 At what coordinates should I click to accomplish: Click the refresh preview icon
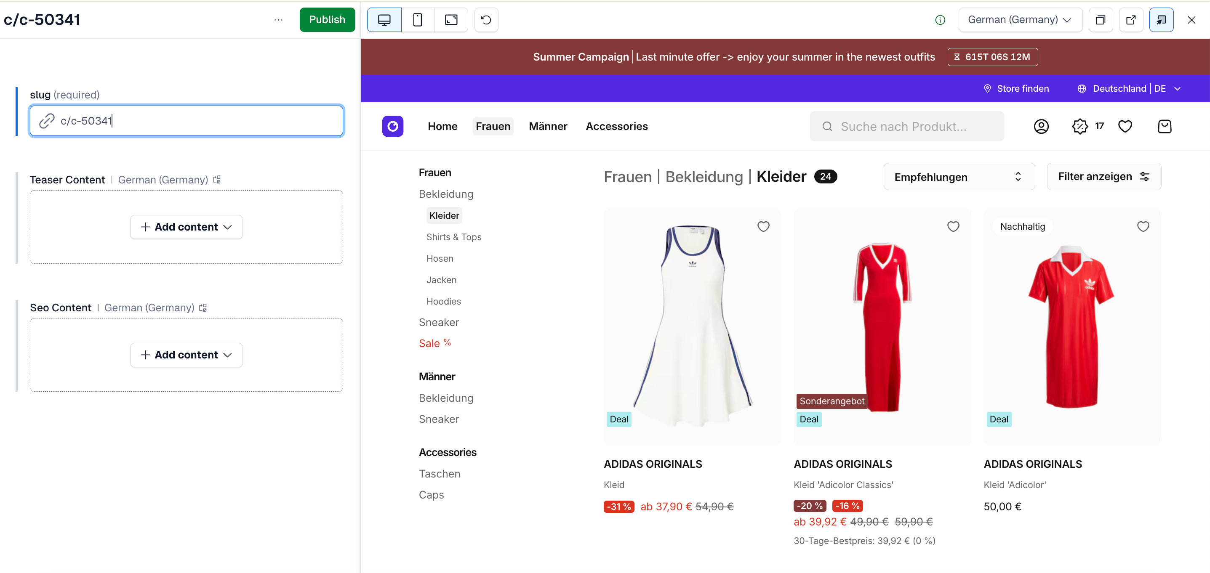[486, 20]
